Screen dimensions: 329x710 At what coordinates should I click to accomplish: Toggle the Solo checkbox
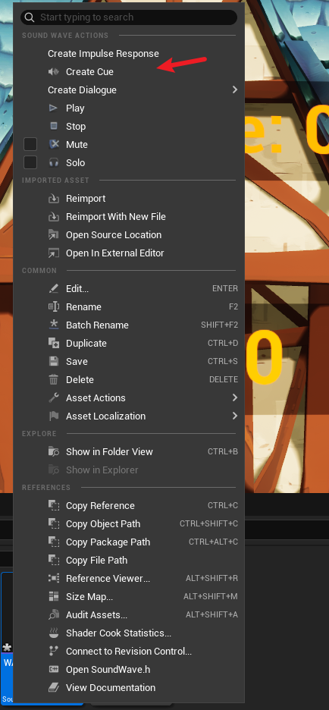point(30,162)
